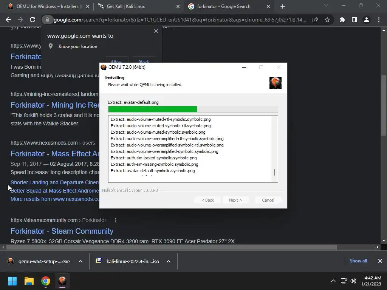Reload the Google search page
This screenshot has width=387, height=290.
33,20
